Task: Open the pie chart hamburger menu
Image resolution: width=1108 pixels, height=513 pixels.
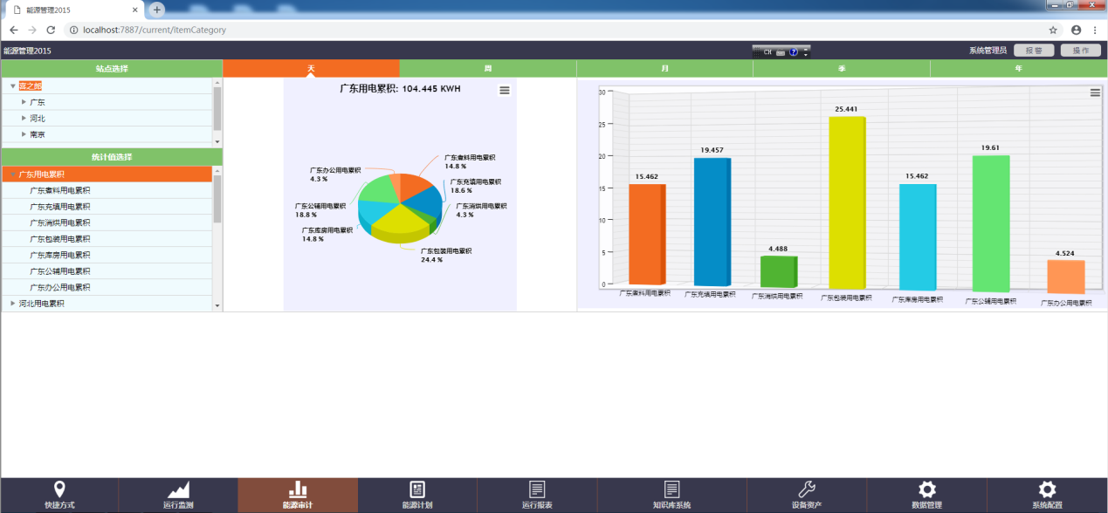Action: 505,90
